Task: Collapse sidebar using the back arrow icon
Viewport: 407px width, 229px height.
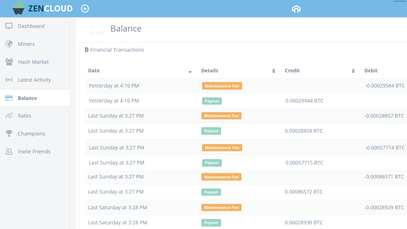Action: pos(85,9)
